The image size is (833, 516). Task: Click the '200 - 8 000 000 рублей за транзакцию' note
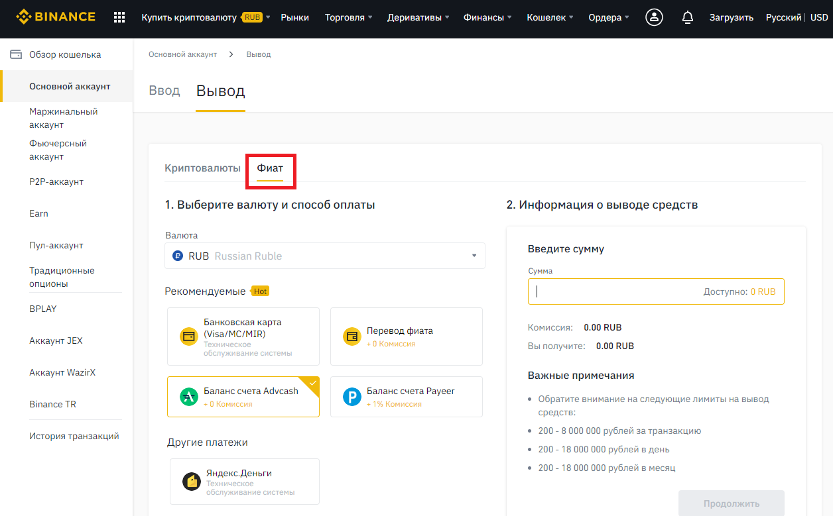pyautogui.click(x=619, y=431)
